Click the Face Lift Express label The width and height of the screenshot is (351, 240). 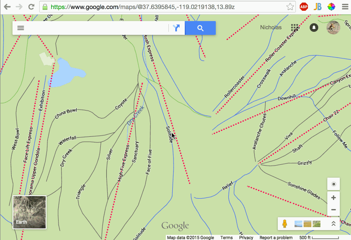[x=28, y=145]
